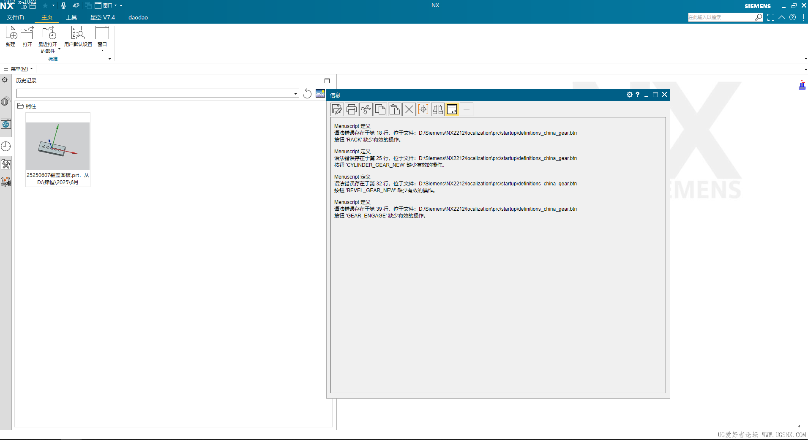Click the new file icon in quick access bar
This screenshot has width=808, height=440.
coord(23,5)
